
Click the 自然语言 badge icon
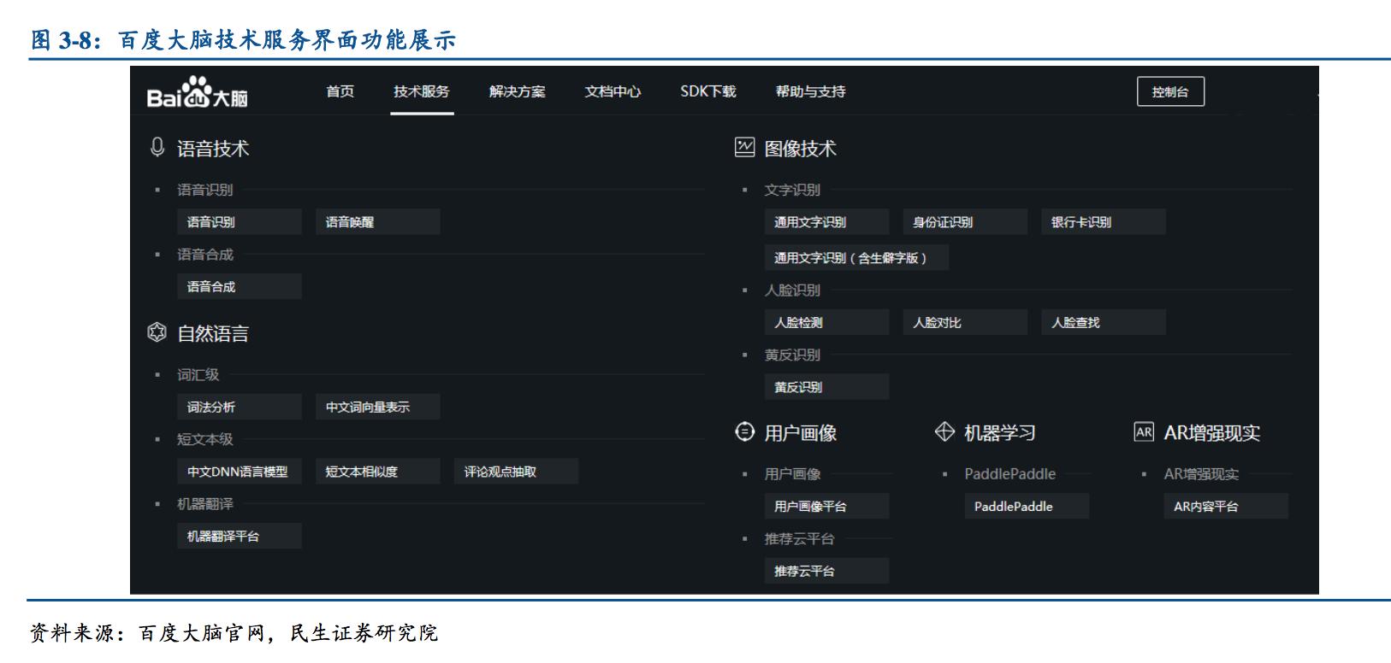point(157,332)
